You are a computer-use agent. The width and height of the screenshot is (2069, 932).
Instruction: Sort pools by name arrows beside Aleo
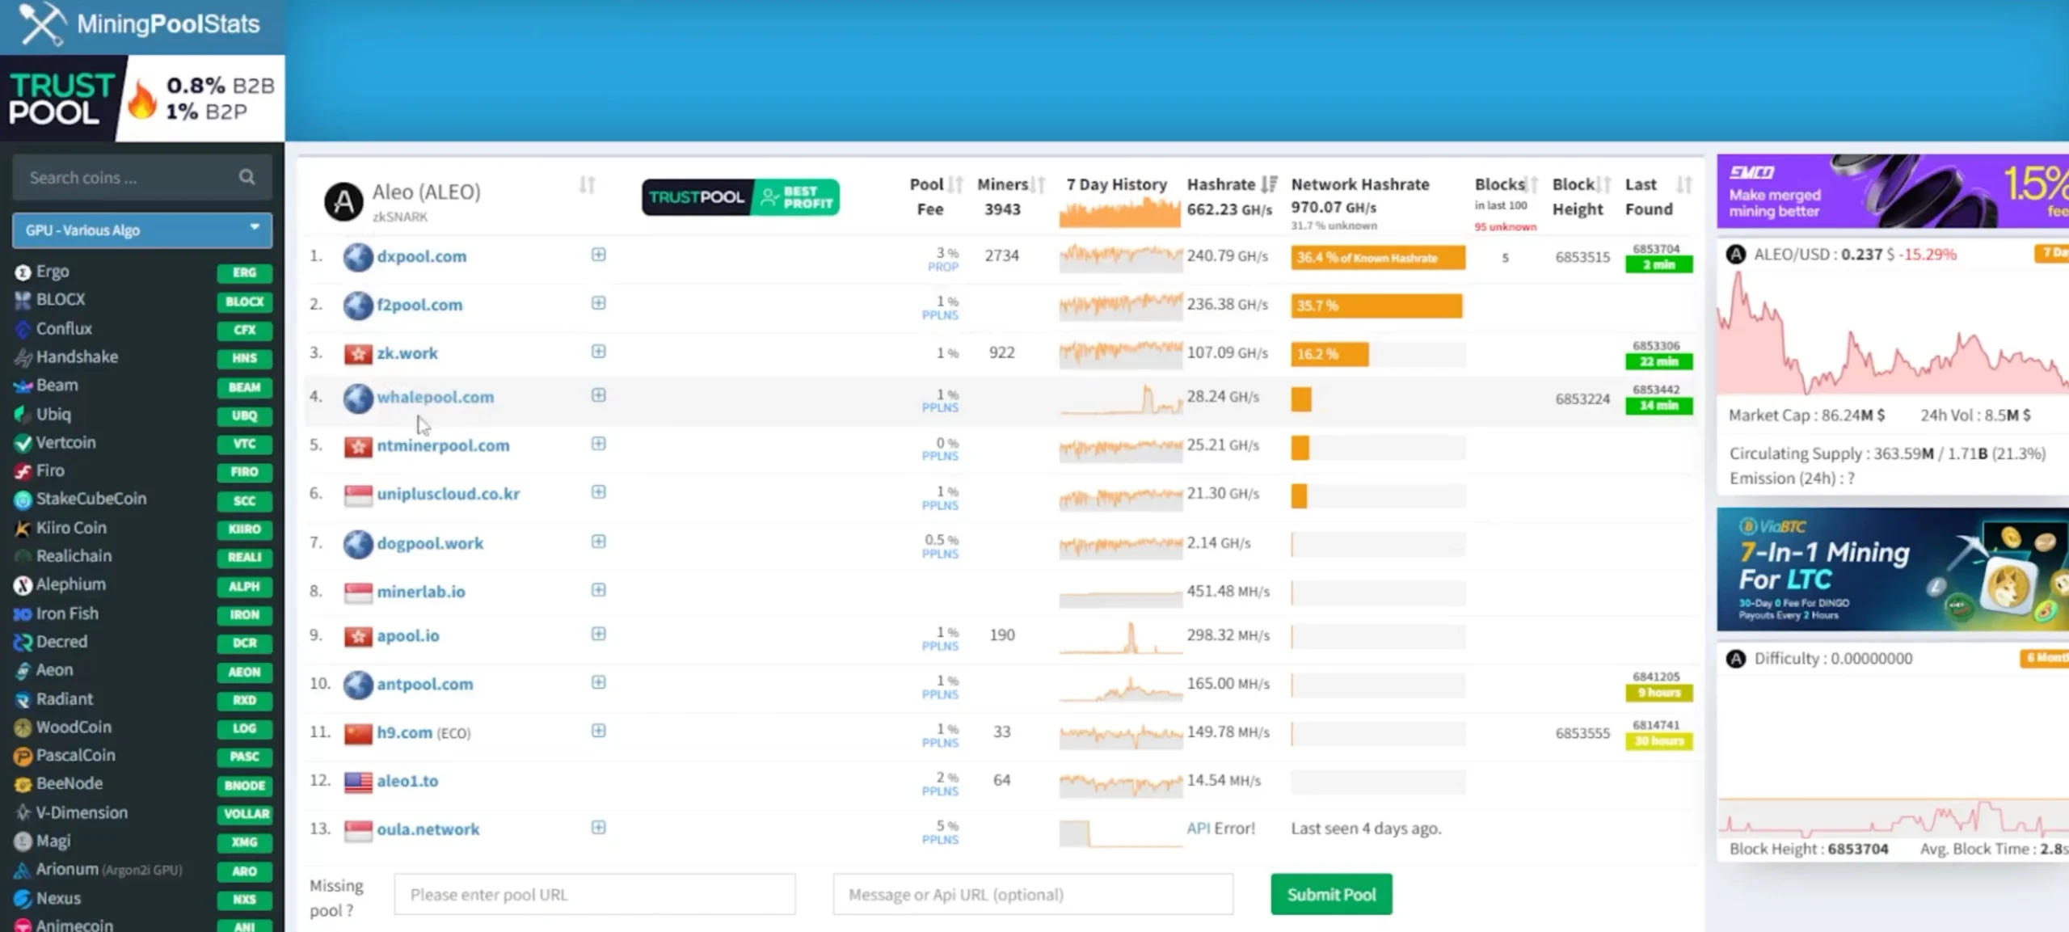point(588,185)
